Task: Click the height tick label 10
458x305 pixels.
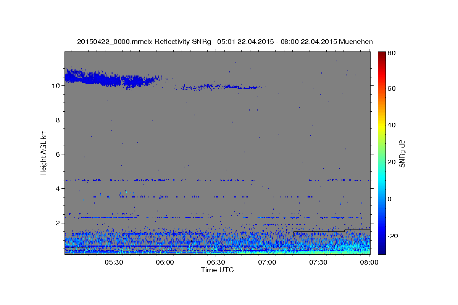Action: [56, 85]
